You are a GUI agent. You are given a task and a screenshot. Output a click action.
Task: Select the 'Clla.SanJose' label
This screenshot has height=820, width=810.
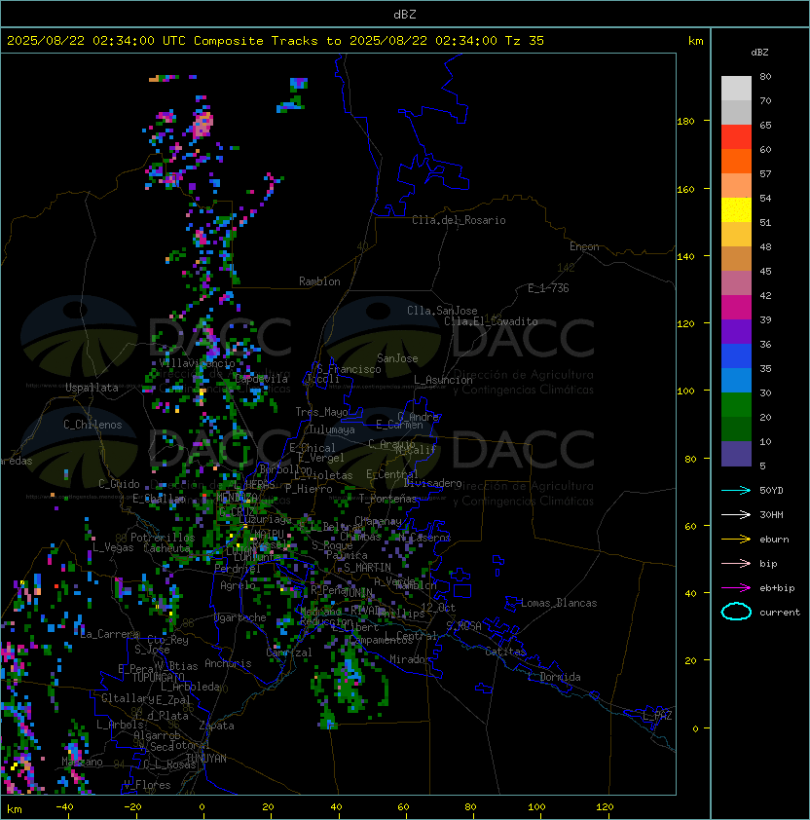[442, 311]
